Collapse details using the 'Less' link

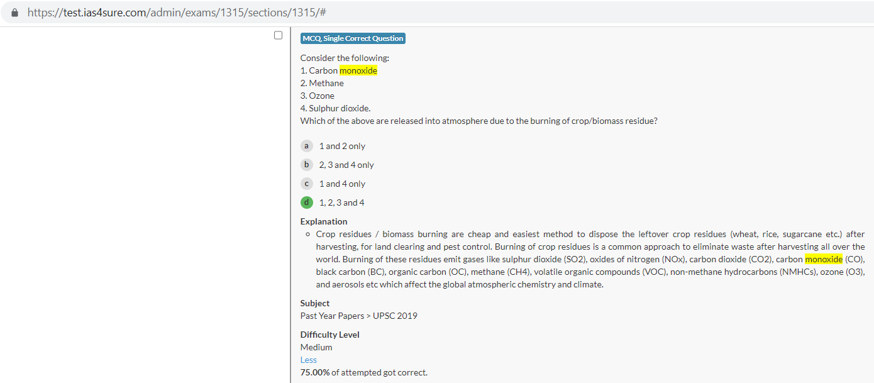pyautogui.click(x=308, y=360)
